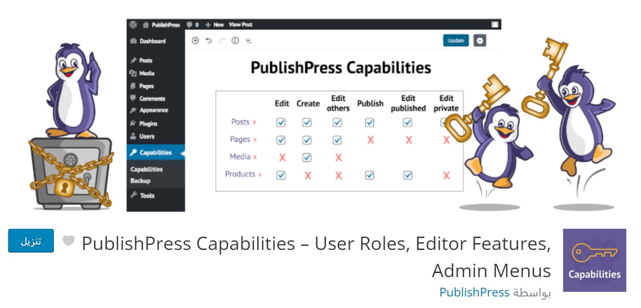Open the PublishPress author link
The width and height of the screenshot is (641, 308).
tap(474, 292)
